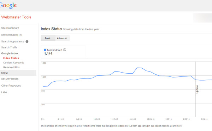
Task: Open Security Issues page
Action: click(x=10, y=79)
